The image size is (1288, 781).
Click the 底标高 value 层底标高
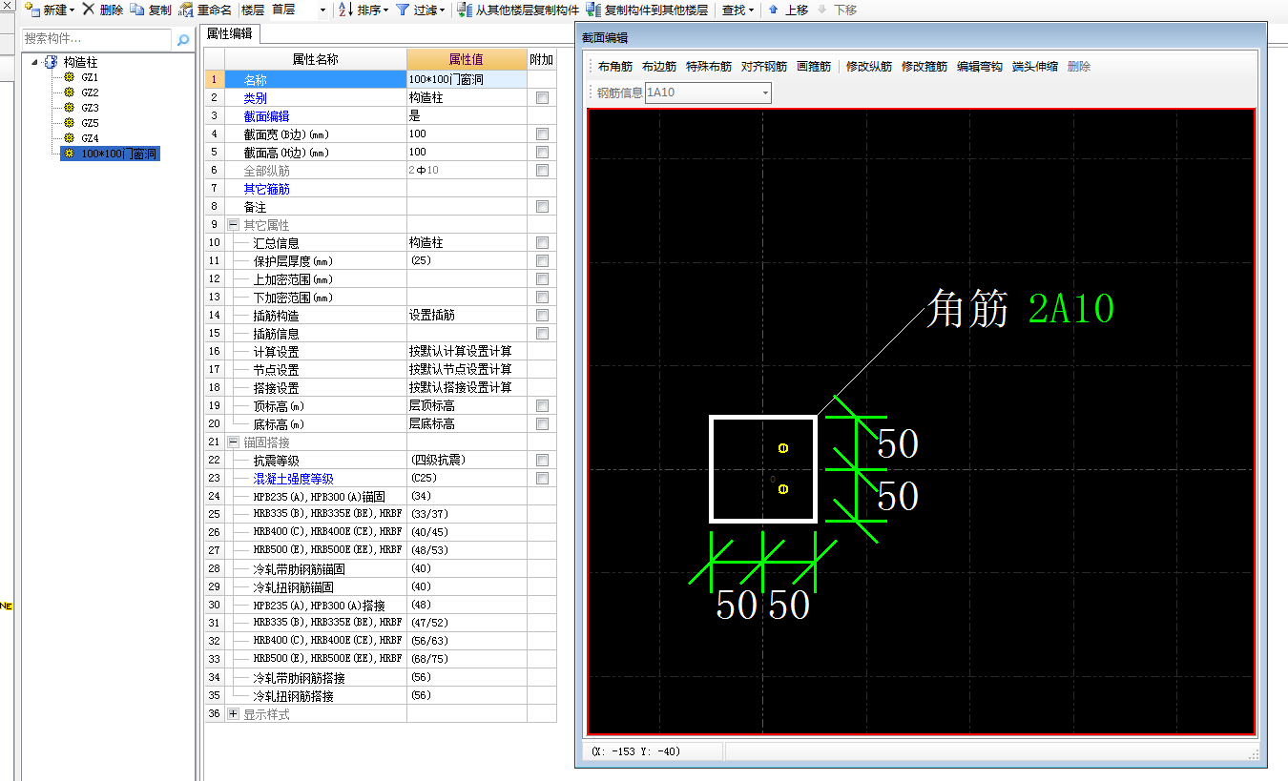(x=467, y=424)
